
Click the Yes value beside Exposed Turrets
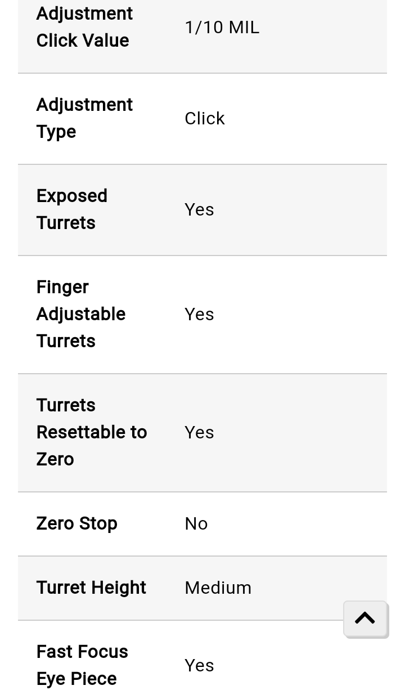coord(199,209)
